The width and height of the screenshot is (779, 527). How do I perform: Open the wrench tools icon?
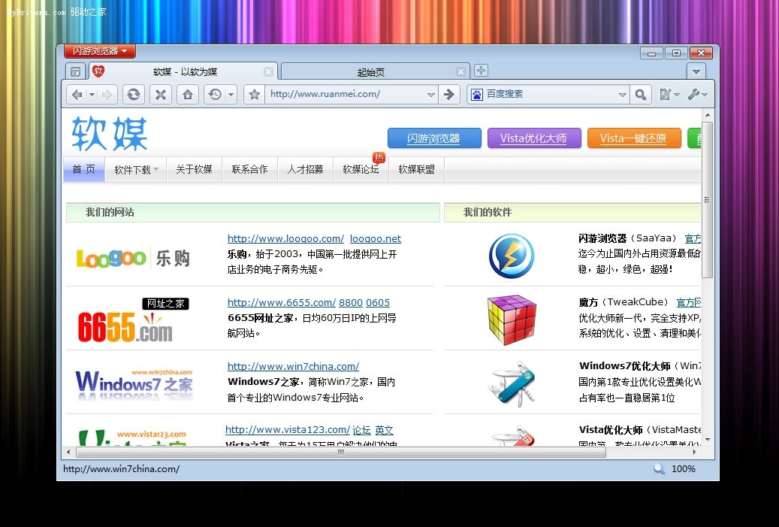696,94
